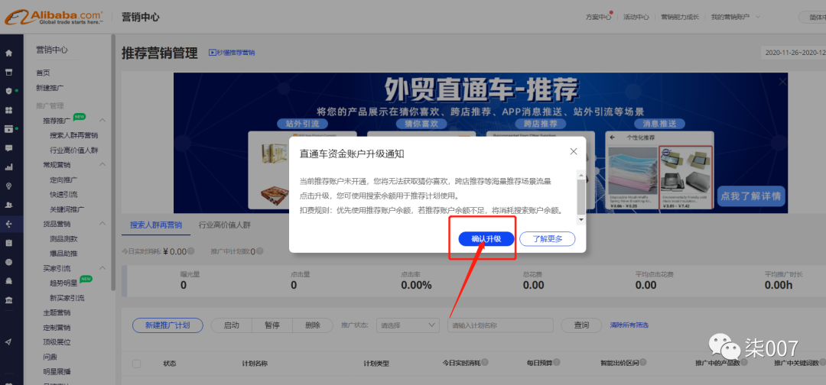Select 爆品助推 in the sidebar
Image resolution: width=826 pixels, height=385 pixels.
pos(63,254)
